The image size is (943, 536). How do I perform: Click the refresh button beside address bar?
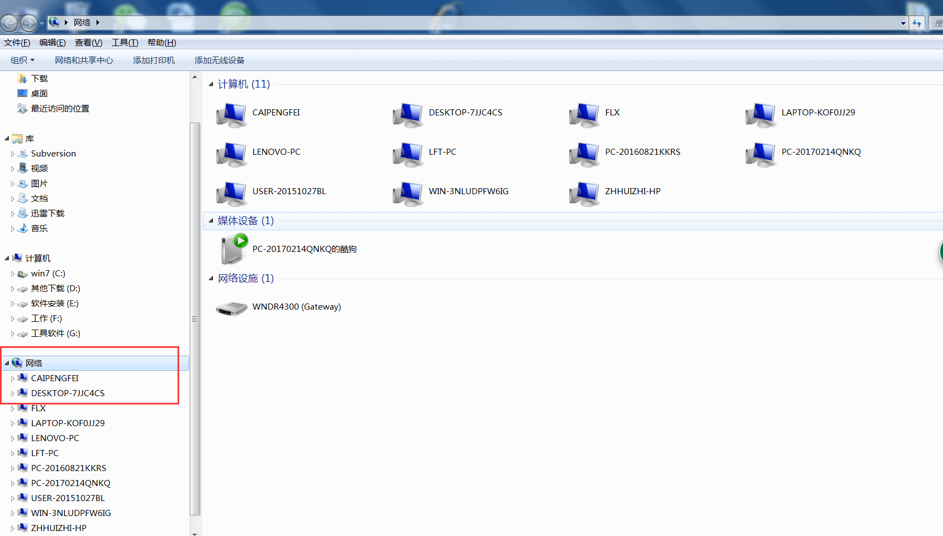point(917,23)
